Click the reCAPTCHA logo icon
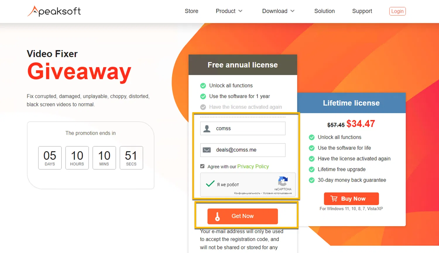Viewport: 439px width, 253px height. pyautogui.click(x=283, y=181)
